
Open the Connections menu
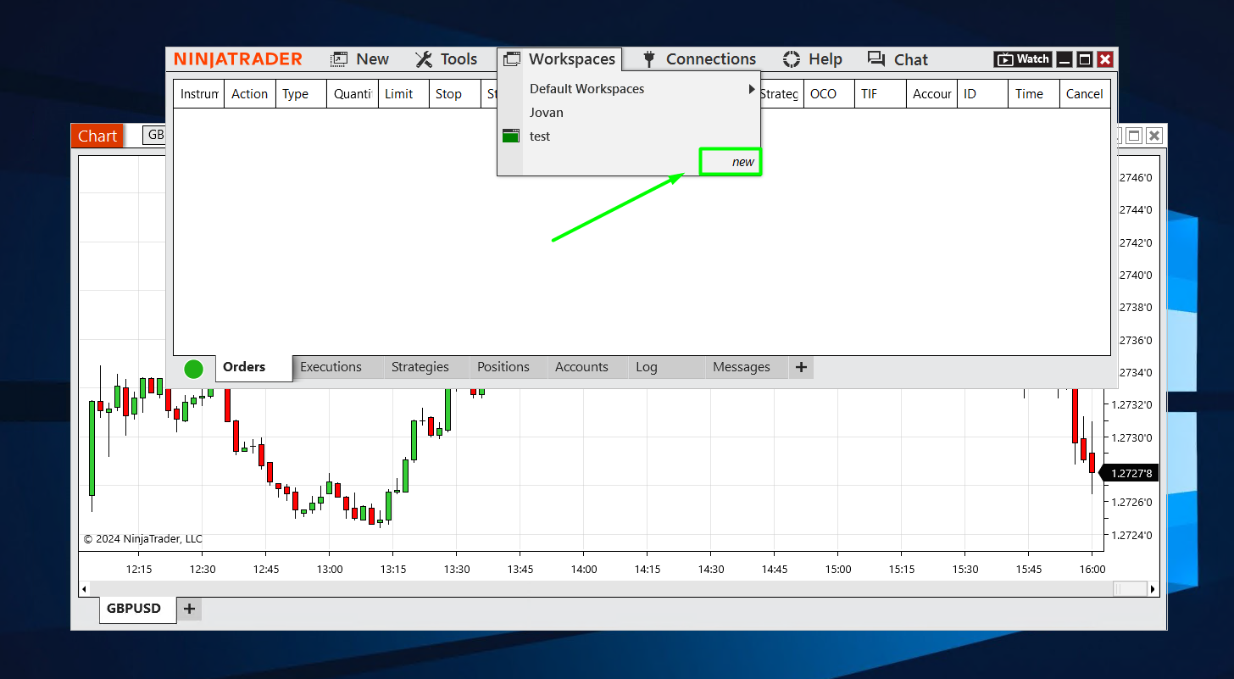(x=699, y=59)
